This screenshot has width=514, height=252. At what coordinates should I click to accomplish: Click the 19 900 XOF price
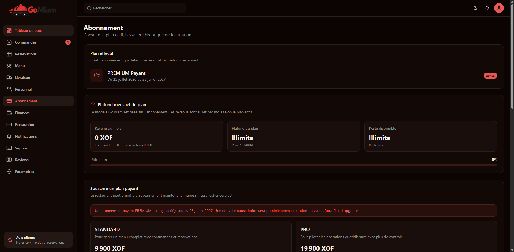tap(317, 249)
